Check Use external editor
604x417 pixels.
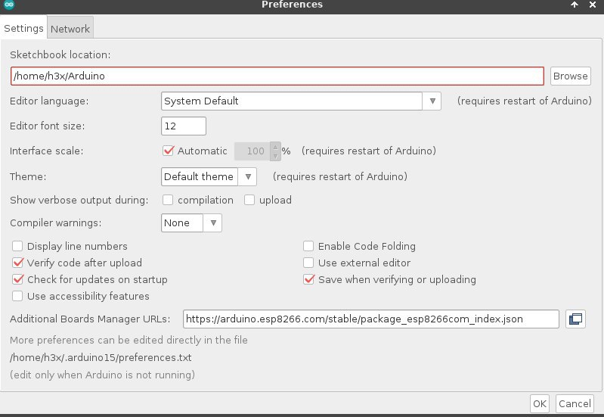308,263
